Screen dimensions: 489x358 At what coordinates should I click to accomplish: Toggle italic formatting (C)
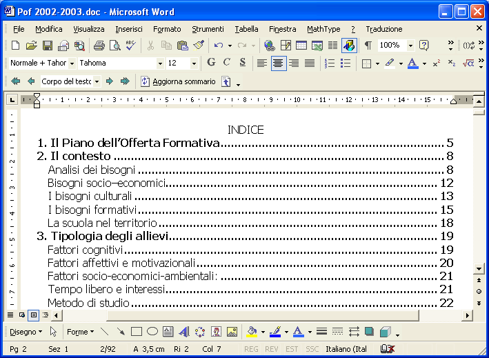coord(227,63)
